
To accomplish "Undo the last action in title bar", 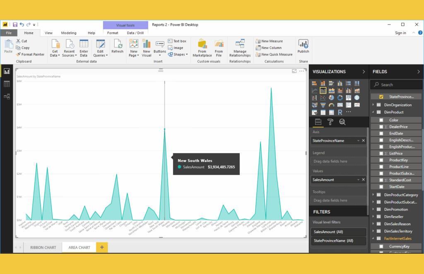I will pos(22,24).
